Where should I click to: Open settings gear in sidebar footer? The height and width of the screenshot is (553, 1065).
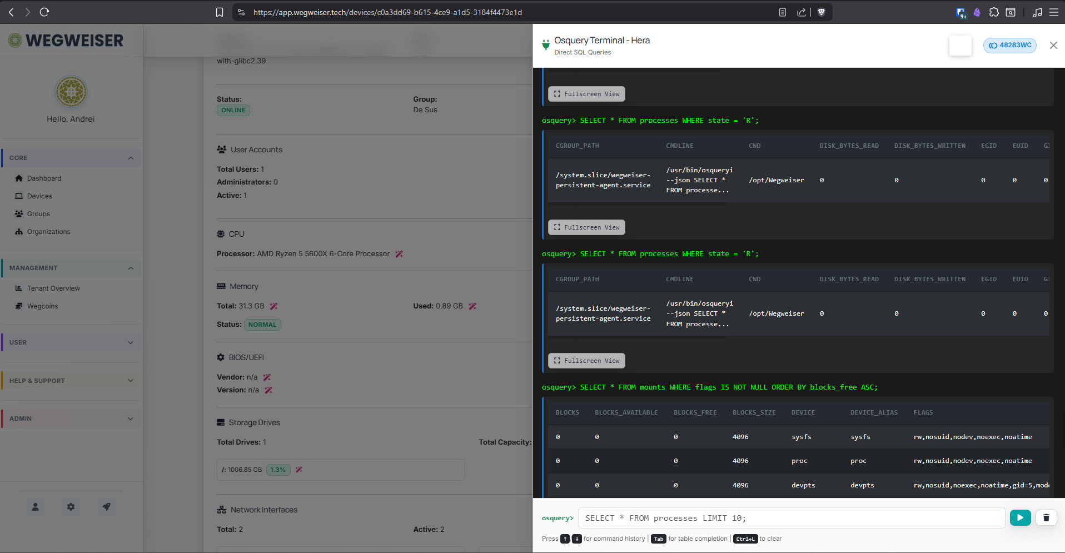(71, 507)
